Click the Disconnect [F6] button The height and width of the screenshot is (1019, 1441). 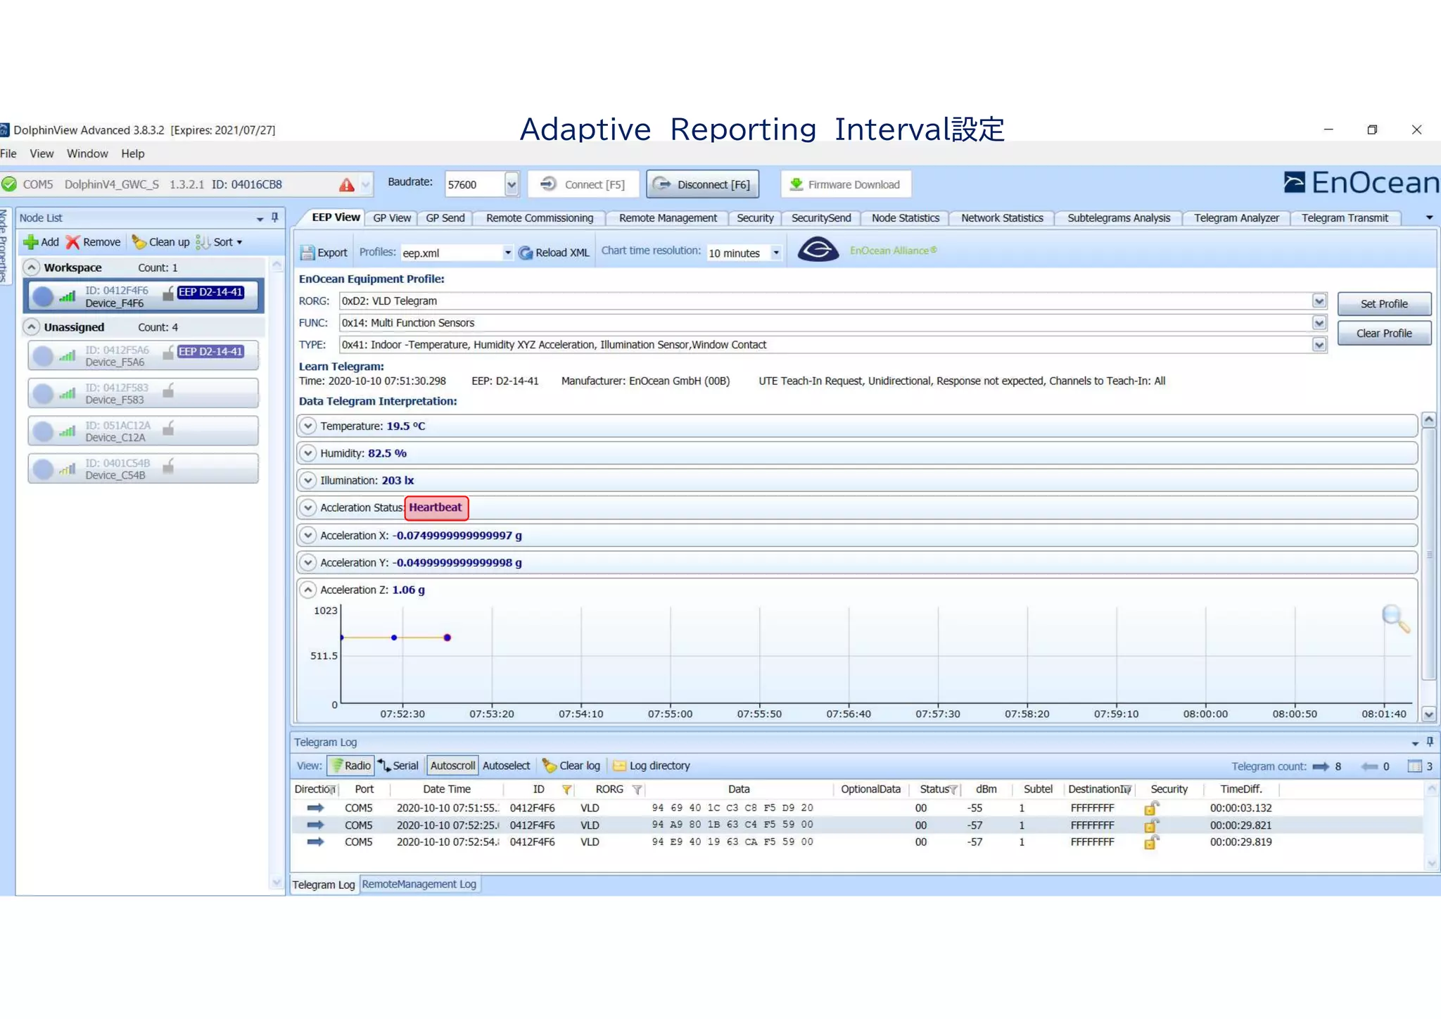tap(702, 184)
